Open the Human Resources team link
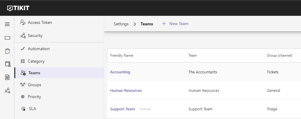This screenshot has height=119, width=301. 126,90
